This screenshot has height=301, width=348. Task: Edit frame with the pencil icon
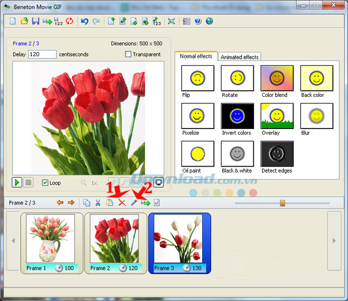point(134,203)
